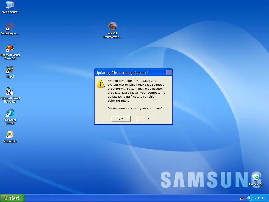Click the 'Recycle Bin' icon label
The image size is (269, 202).
pos(256,184)
